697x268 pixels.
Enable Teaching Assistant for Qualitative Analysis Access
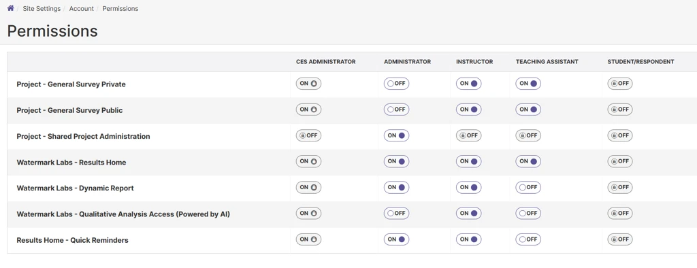528,214
